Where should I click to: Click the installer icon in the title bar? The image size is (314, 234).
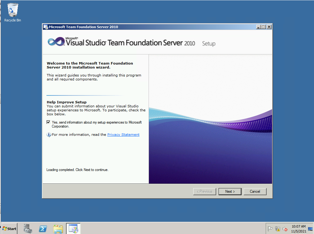(x=46, y=27)
